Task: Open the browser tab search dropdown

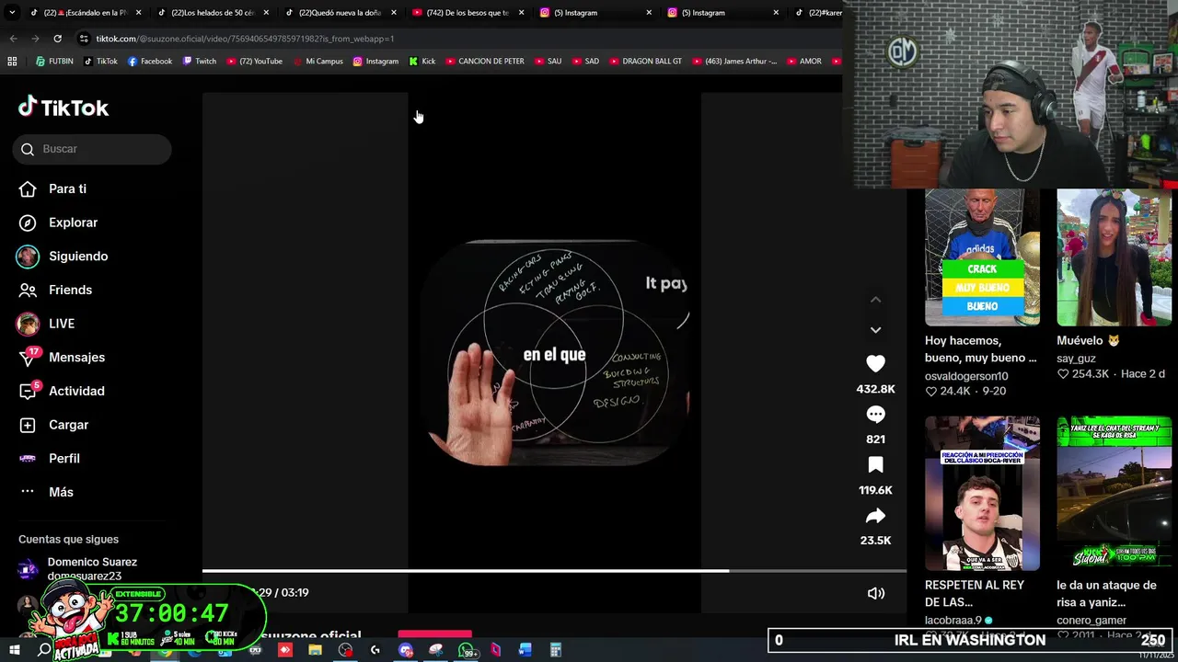Action: 12,13
